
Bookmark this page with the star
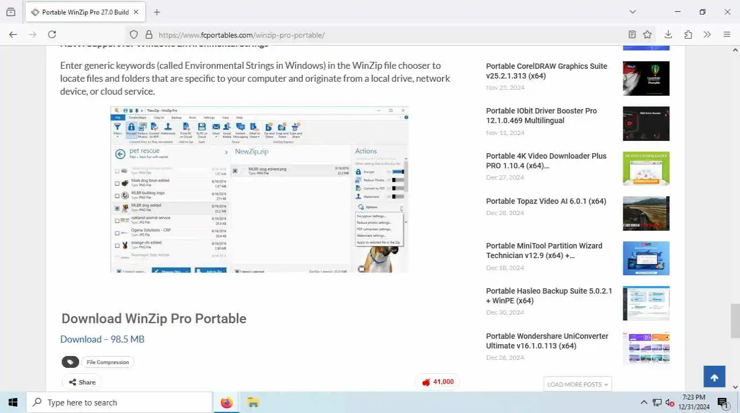647,34
